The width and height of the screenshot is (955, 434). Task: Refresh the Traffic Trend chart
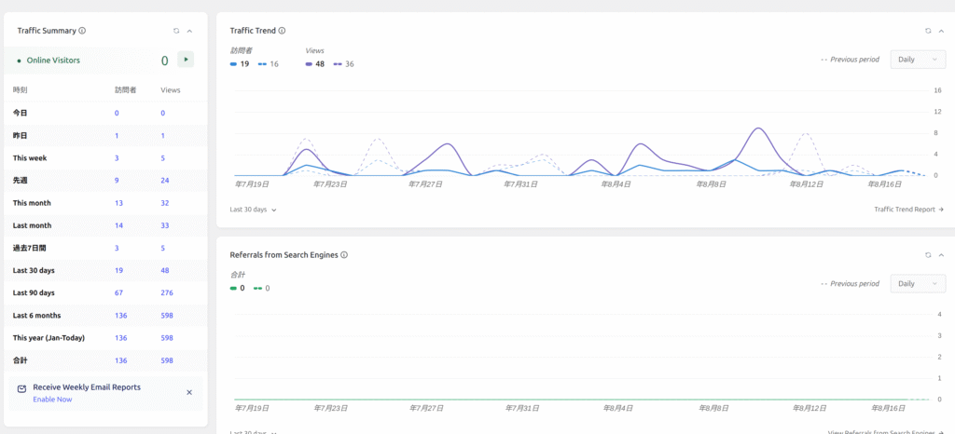(928, 31)
